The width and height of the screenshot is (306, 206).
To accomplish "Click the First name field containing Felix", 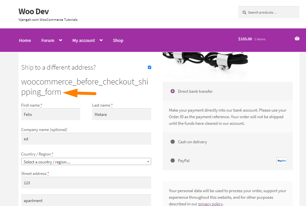I will tap(51, 114).
